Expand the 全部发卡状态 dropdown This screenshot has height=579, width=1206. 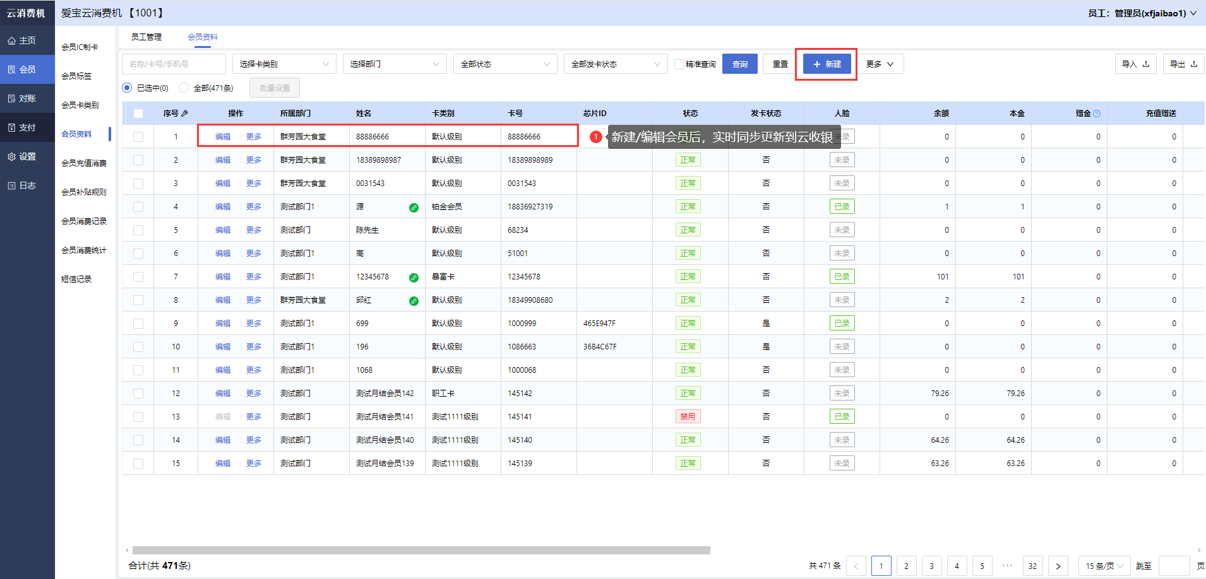615,64
